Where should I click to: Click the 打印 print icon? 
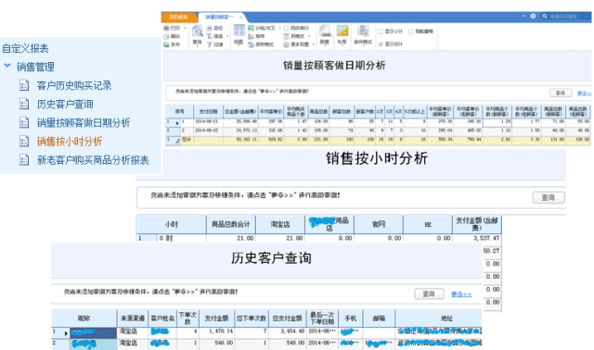(x=166, y=29)
